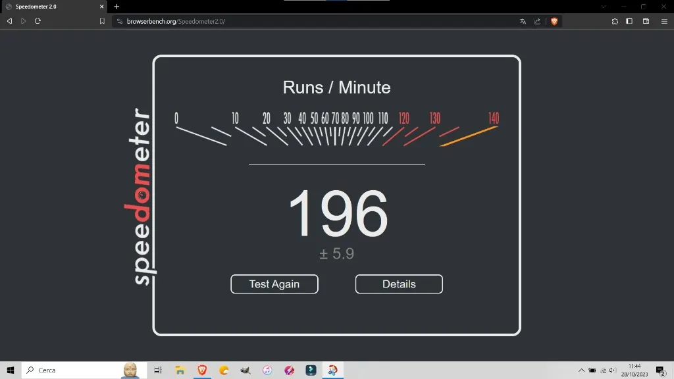Open a new tab

point(117,7)
